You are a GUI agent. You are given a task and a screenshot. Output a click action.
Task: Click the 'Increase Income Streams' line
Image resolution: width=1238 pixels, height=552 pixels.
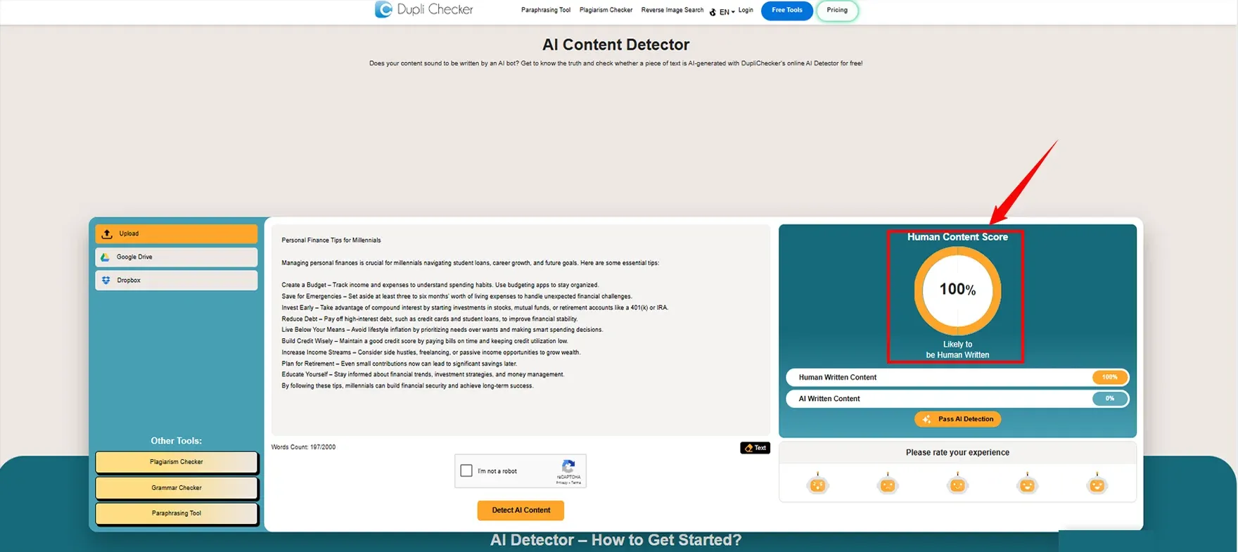click(x=431, y=352)
